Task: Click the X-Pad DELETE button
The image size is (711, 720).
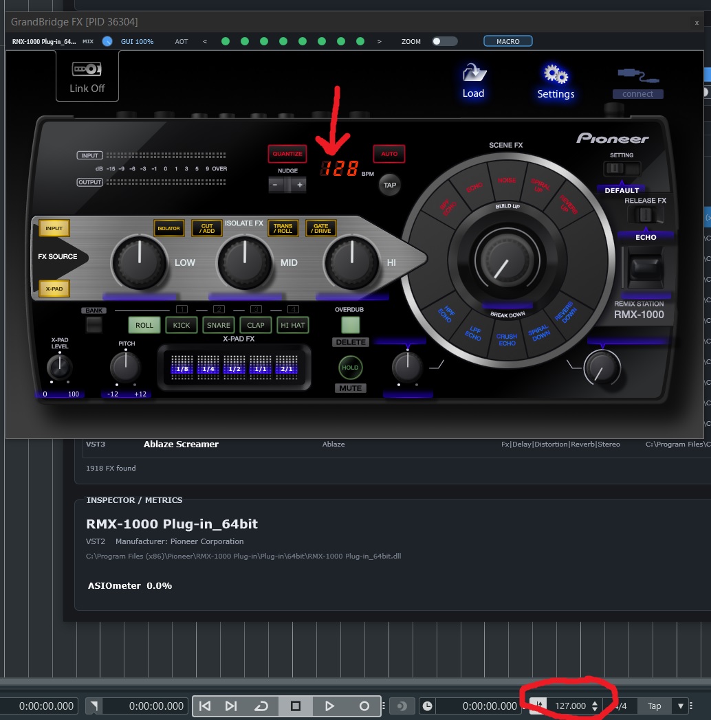Action: point(350,343)
